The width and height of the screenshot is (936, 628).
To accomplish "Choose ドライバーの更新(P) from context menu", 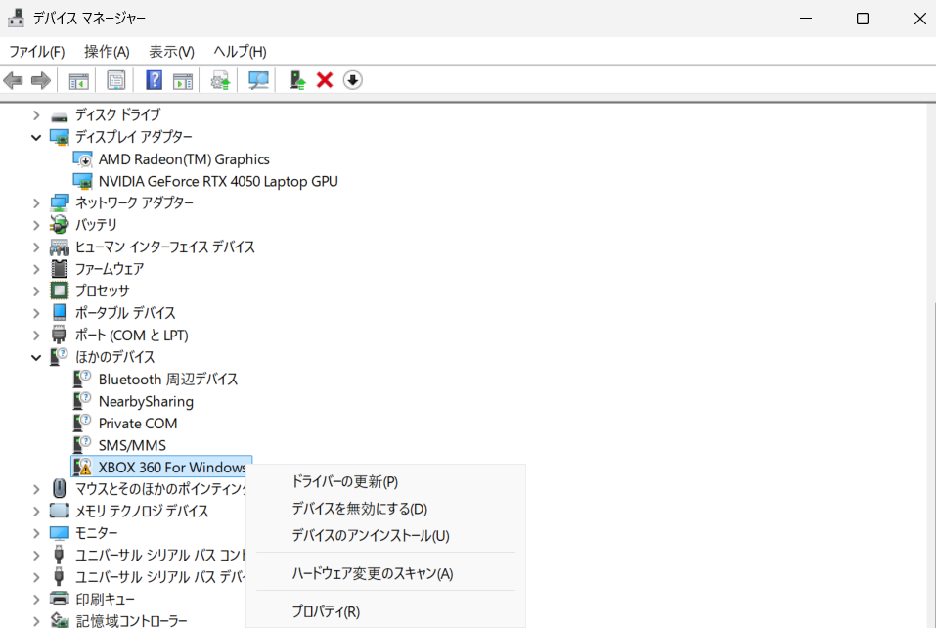I will point(344,481).
